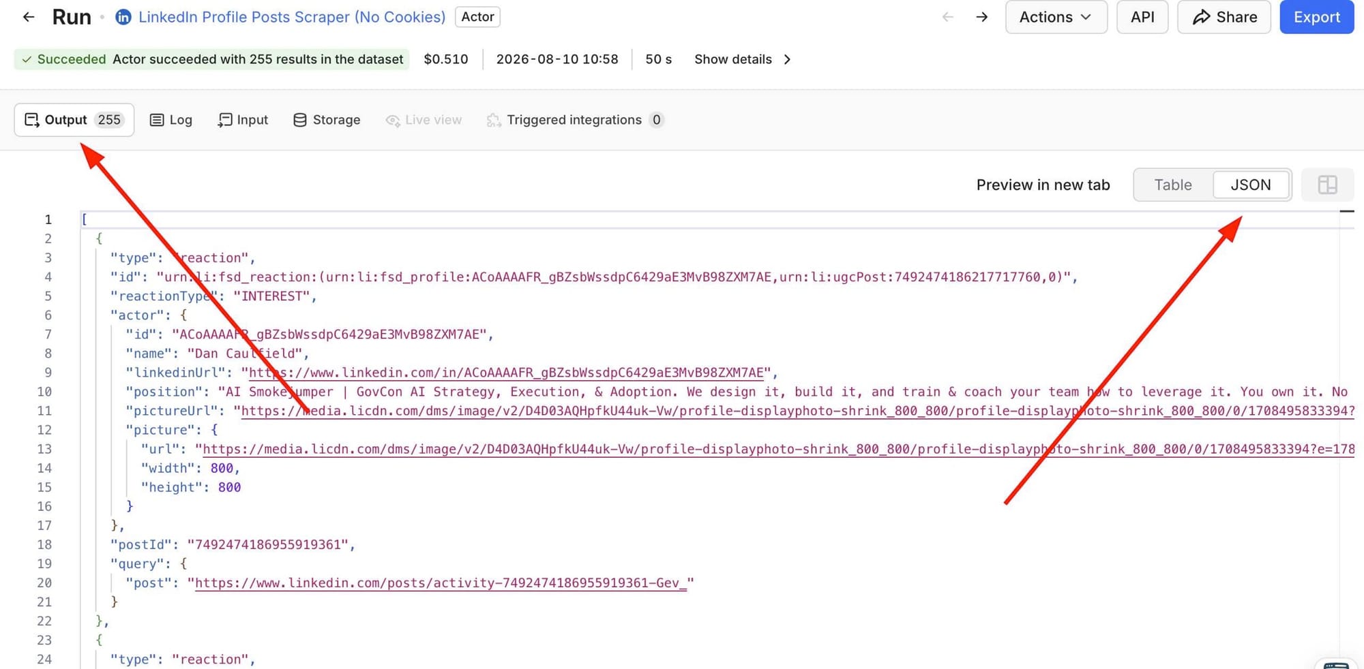The height and width of the screenshot is (669, 1364).
Task: Click the actor id value on line 7
Action: [329, 334]
